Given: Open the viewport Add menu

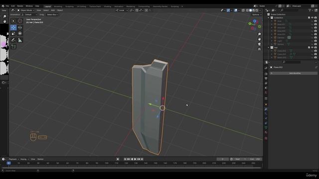Looking at the screenshot, I should (53, 10).
